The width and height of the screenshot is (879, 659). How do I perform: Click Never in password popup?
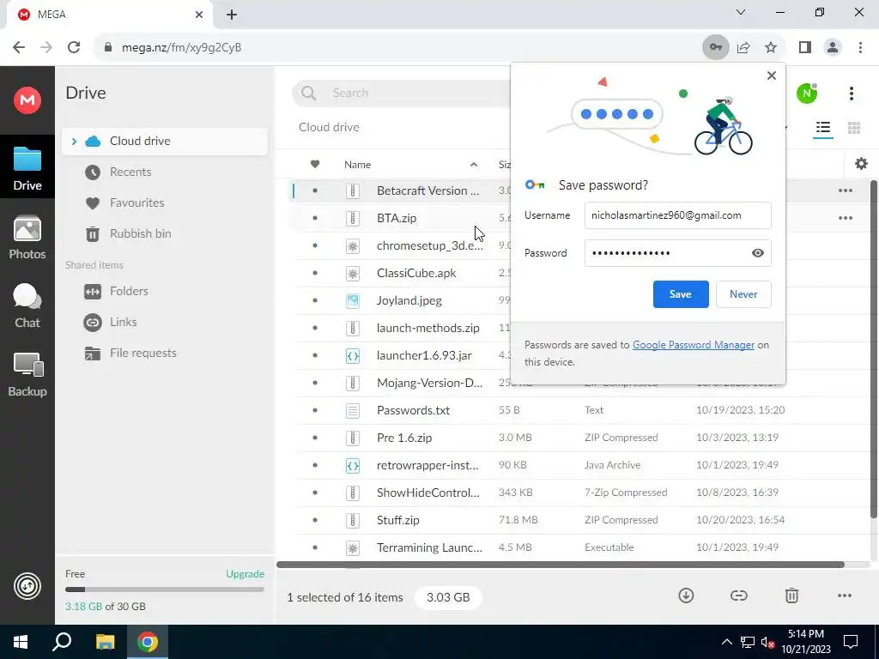(743, 294)
